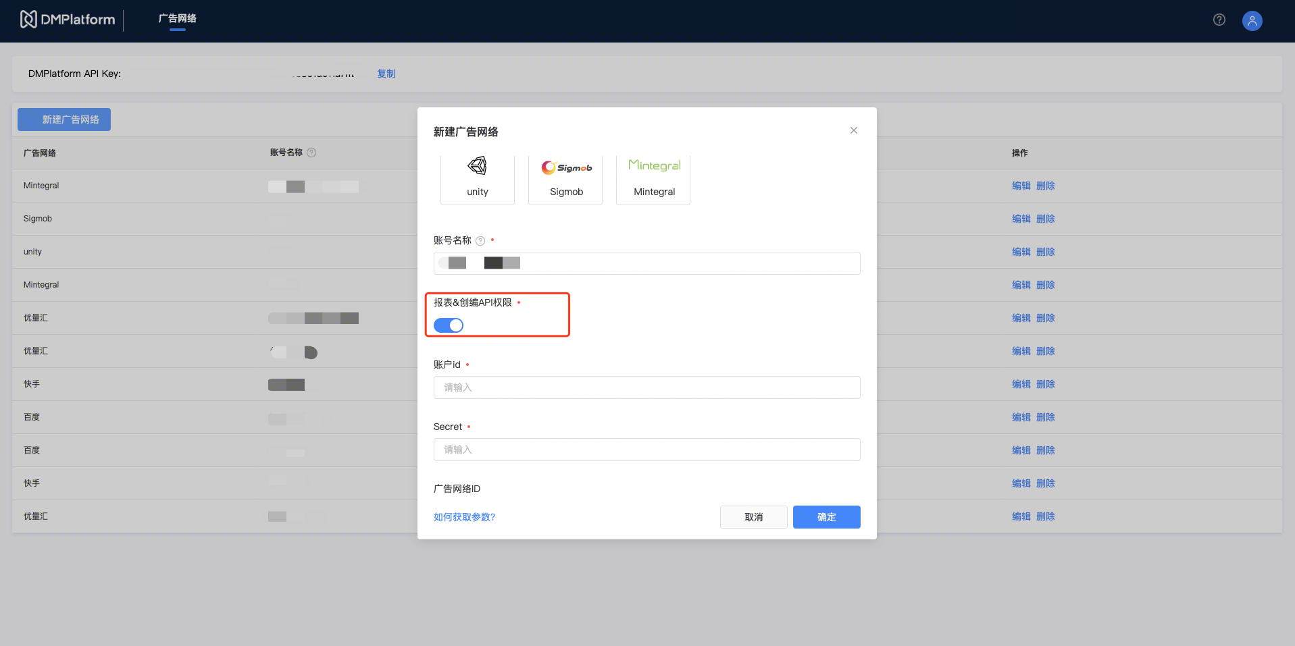Pick the Mintegral network option
This screenshot has height=646, width=1295.
pos(653,178)
